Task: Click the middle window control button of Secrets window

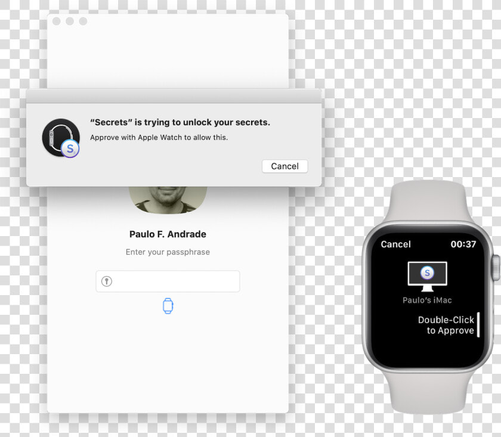Action: pyautogui.click(x=70, y=21)
